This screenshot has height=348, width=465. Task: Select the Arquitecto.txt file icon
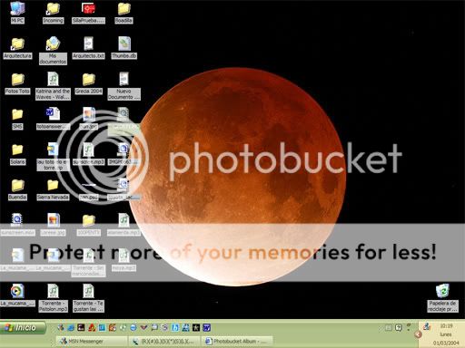point(88,47)
